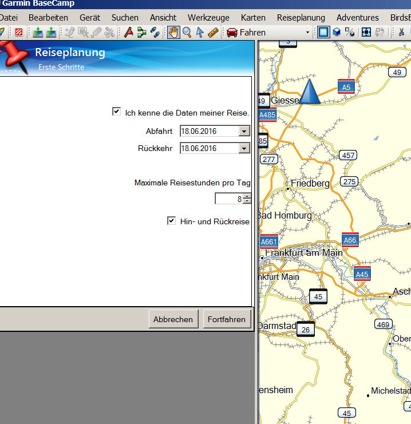411x424 pixels.
Task: Select the Hand pan tool
Action: tap(173, 33)
